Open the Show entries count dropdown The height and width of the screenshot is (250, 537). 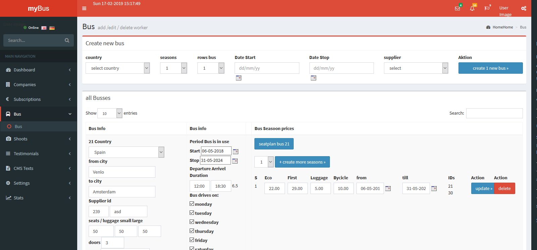tap(110, 113)
